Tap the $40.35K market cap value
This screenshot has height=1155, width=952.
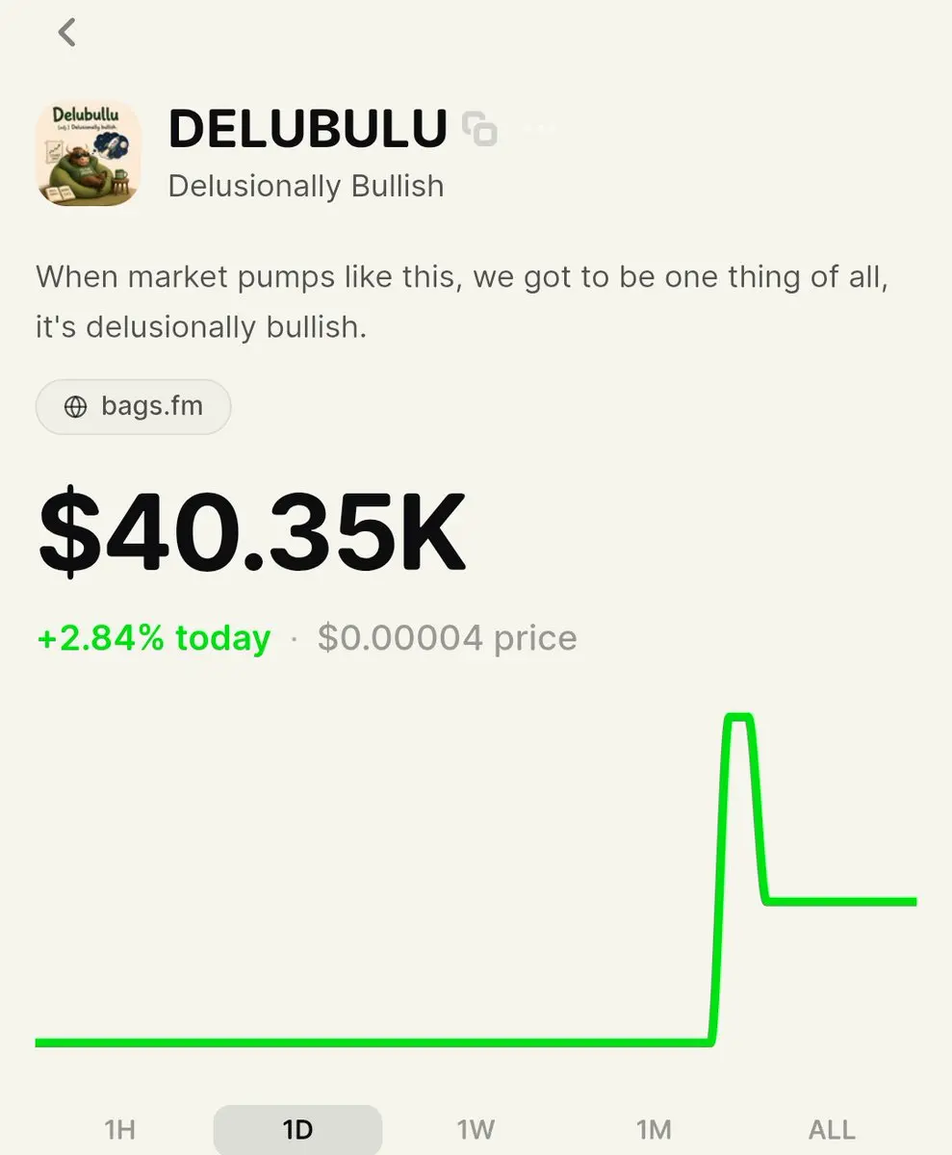tap(252, 533)
